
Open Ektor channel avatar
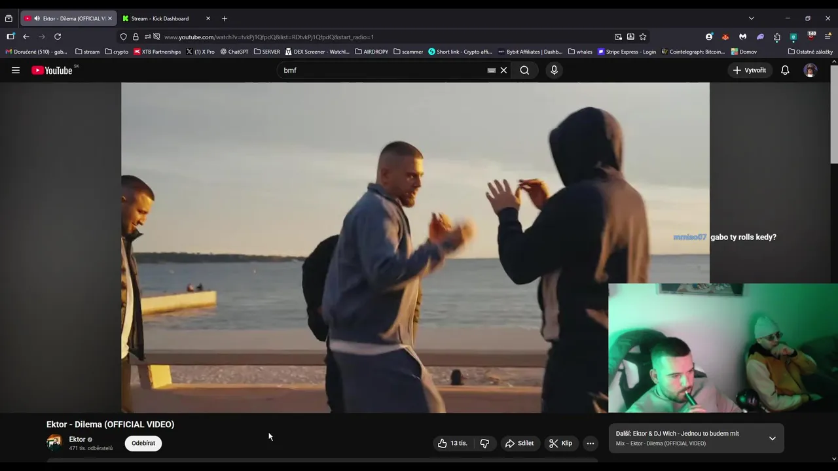tap(54, 443)
